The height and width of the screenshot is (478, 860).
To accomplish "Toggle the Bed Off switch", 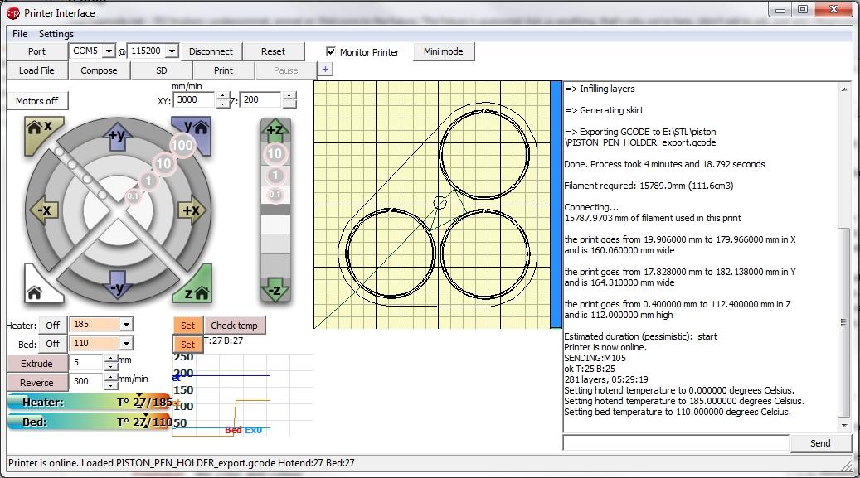I will pos(54,343).
